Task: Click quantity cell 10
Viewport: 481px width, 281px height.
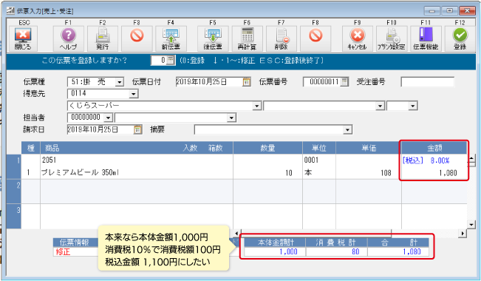Action: [289, 173]
